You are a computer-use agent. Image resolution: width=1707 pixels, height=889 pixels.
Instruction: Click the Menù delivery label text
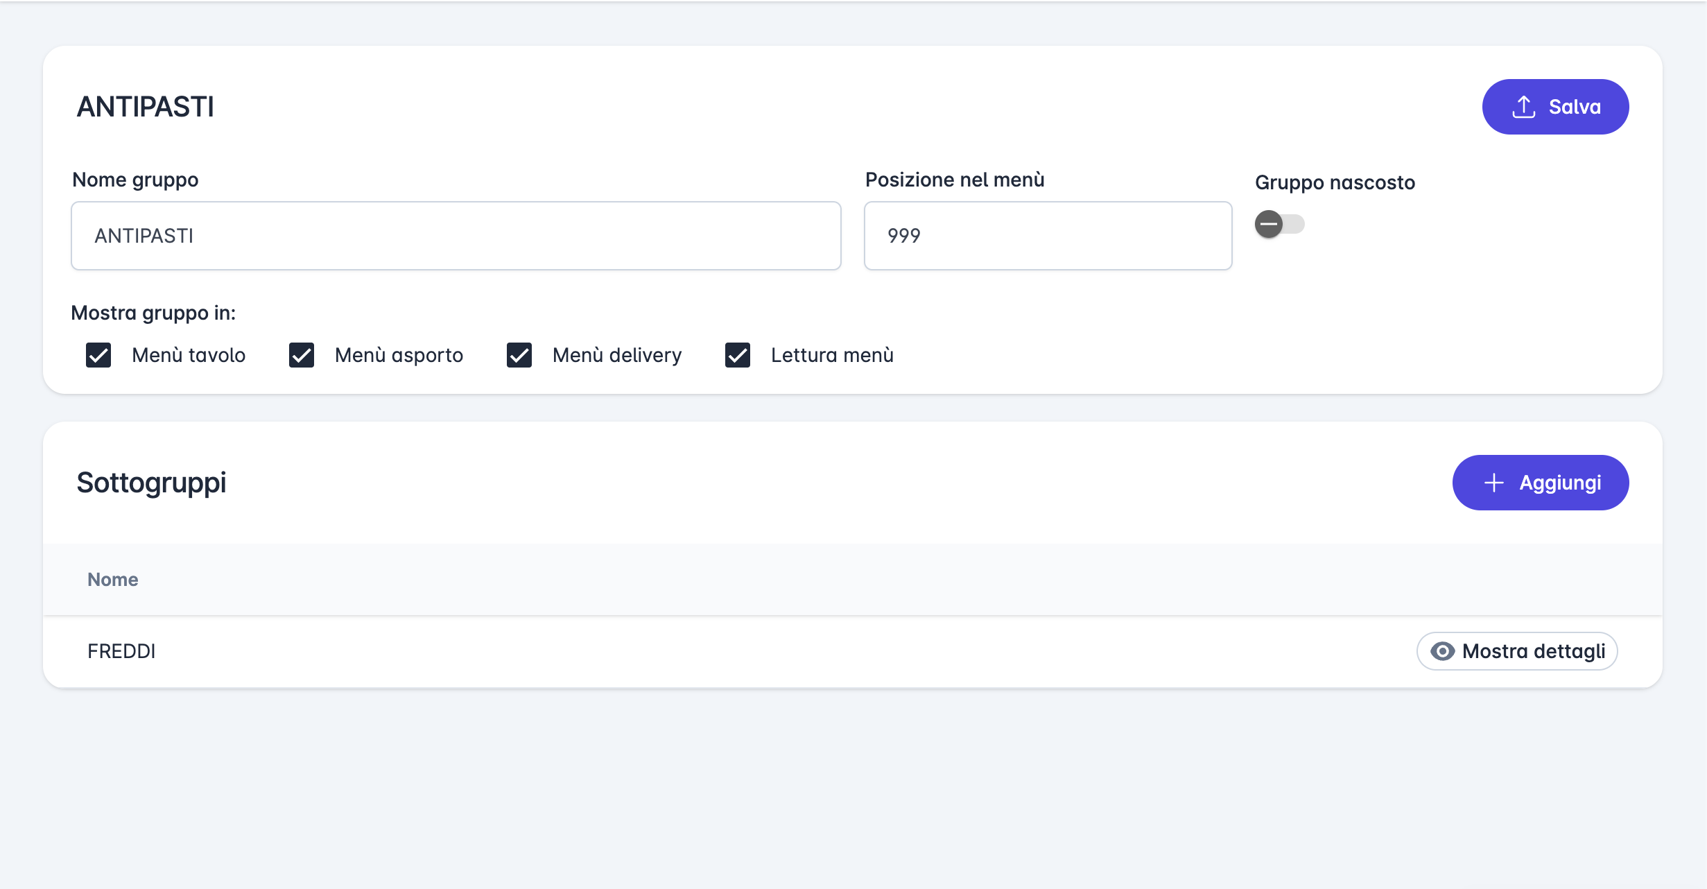click(617, 355)
